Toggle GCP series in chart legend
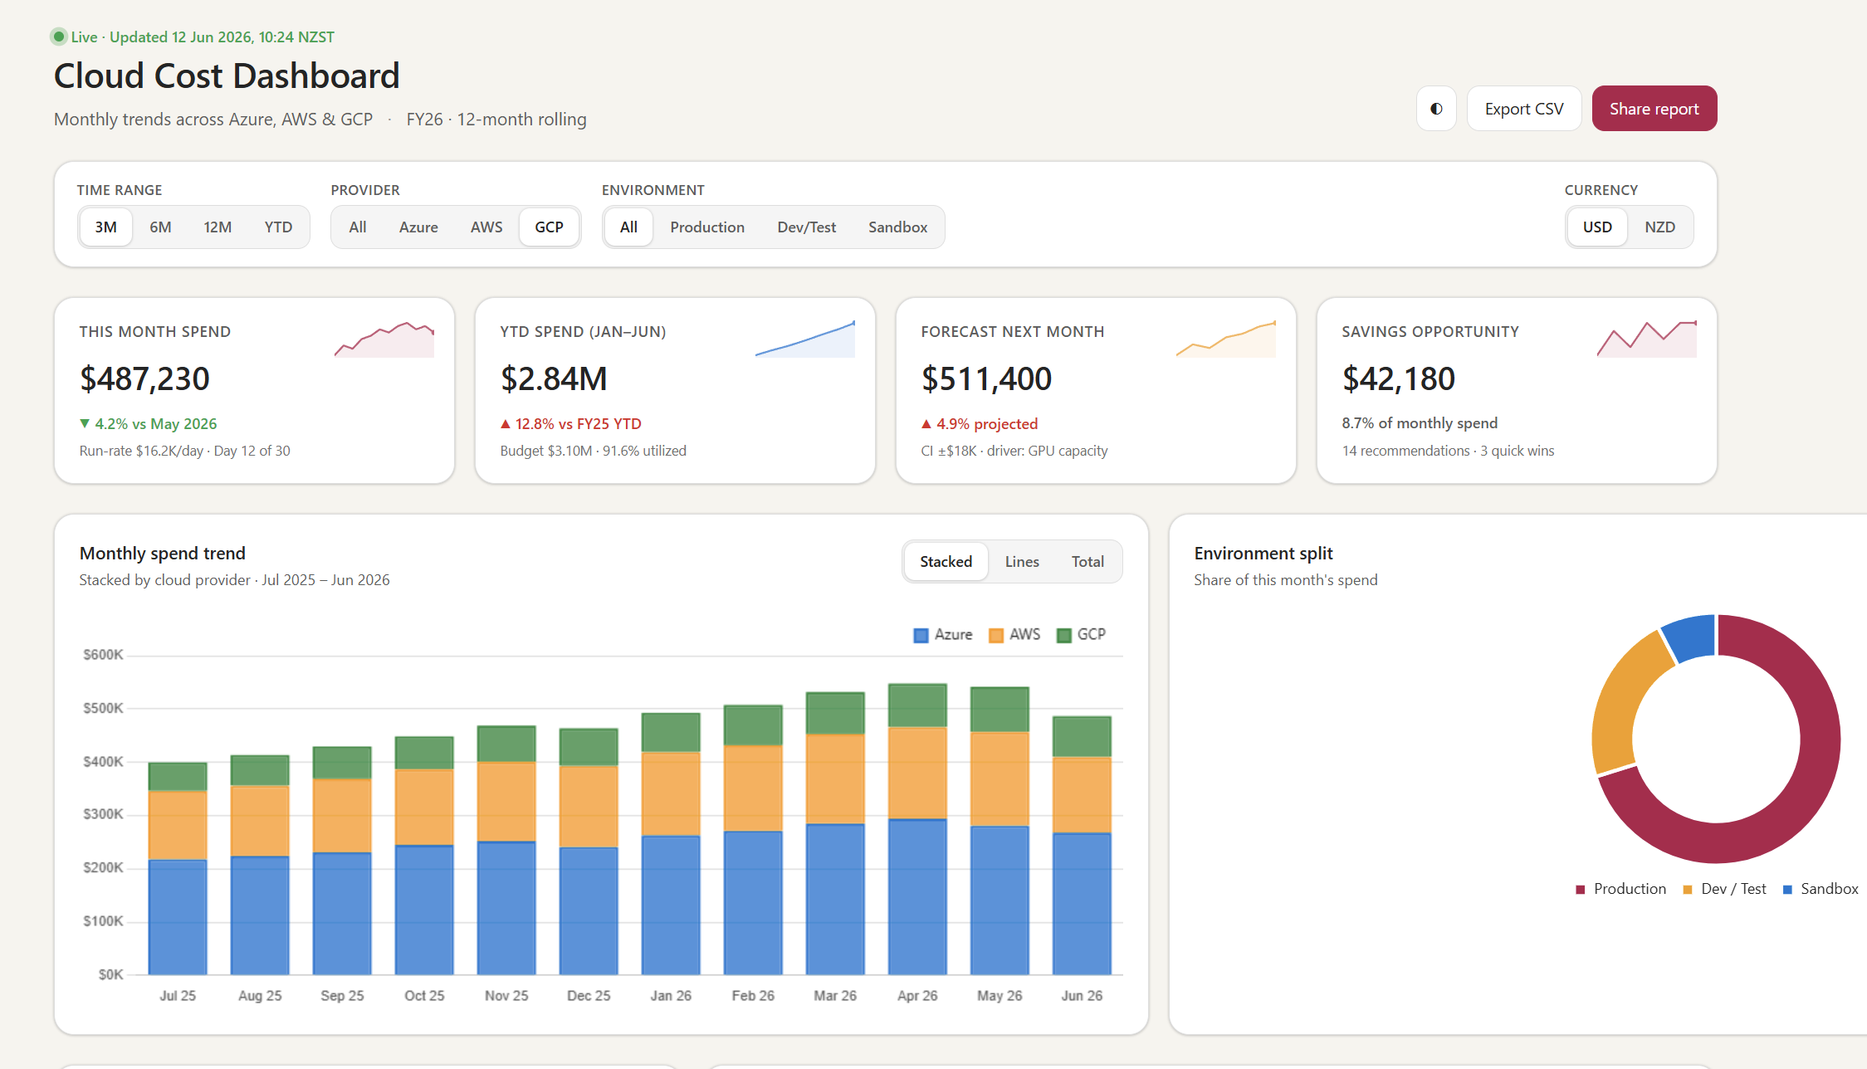 click(x=1081, y=635)
